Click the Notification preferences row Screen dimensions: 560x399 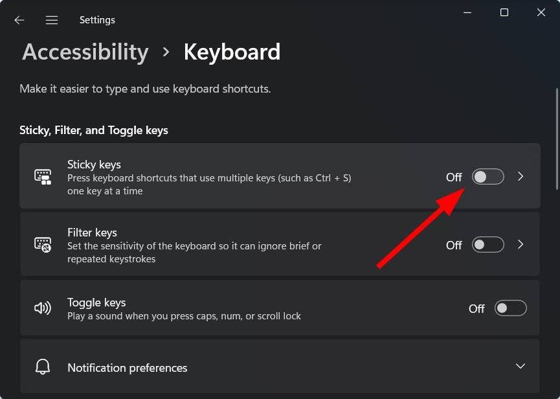[259, 367]
